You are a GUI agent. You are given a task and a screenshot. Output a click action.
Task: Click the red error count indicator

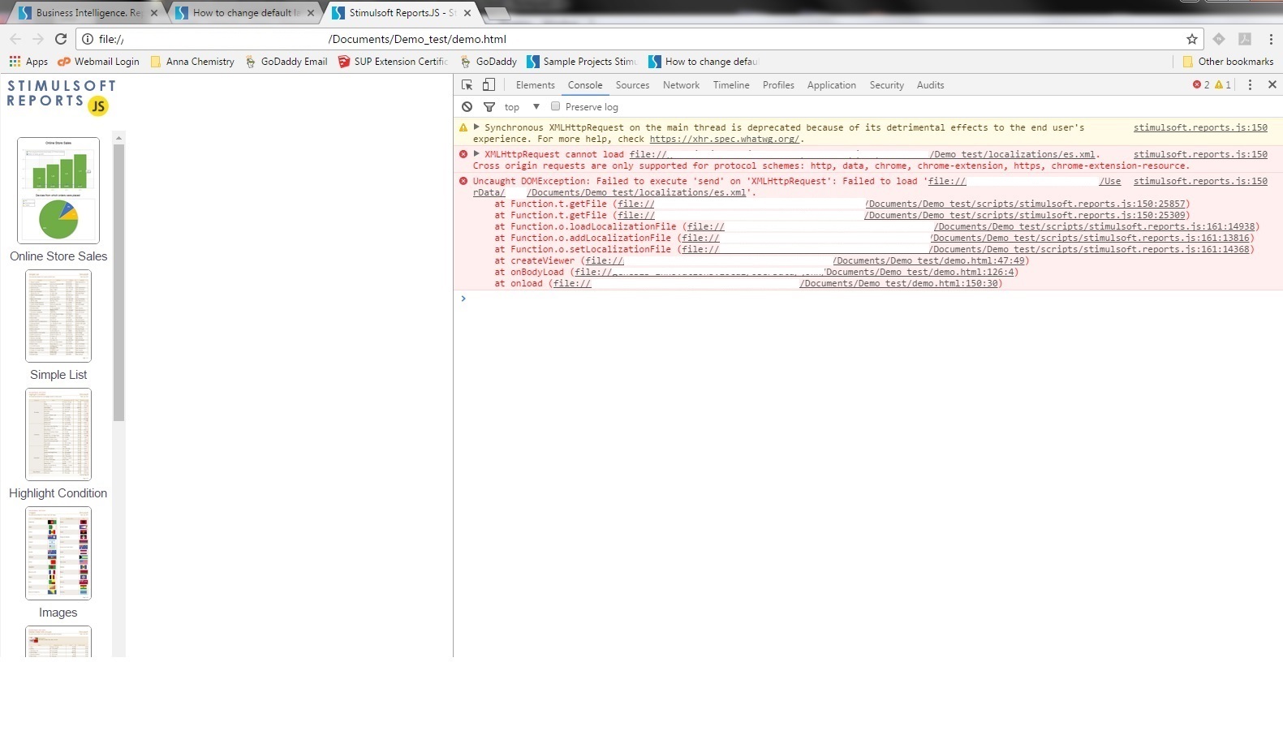[x=1201, y=84]
